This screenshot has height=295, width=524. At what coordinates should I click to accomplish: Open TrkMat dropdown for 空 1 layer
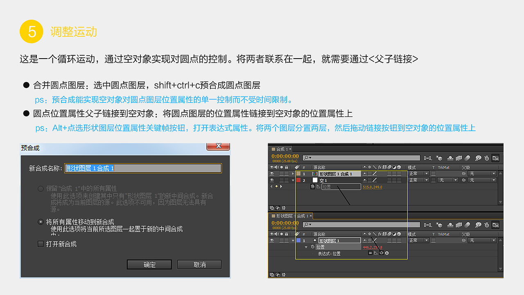click(448, 180)
